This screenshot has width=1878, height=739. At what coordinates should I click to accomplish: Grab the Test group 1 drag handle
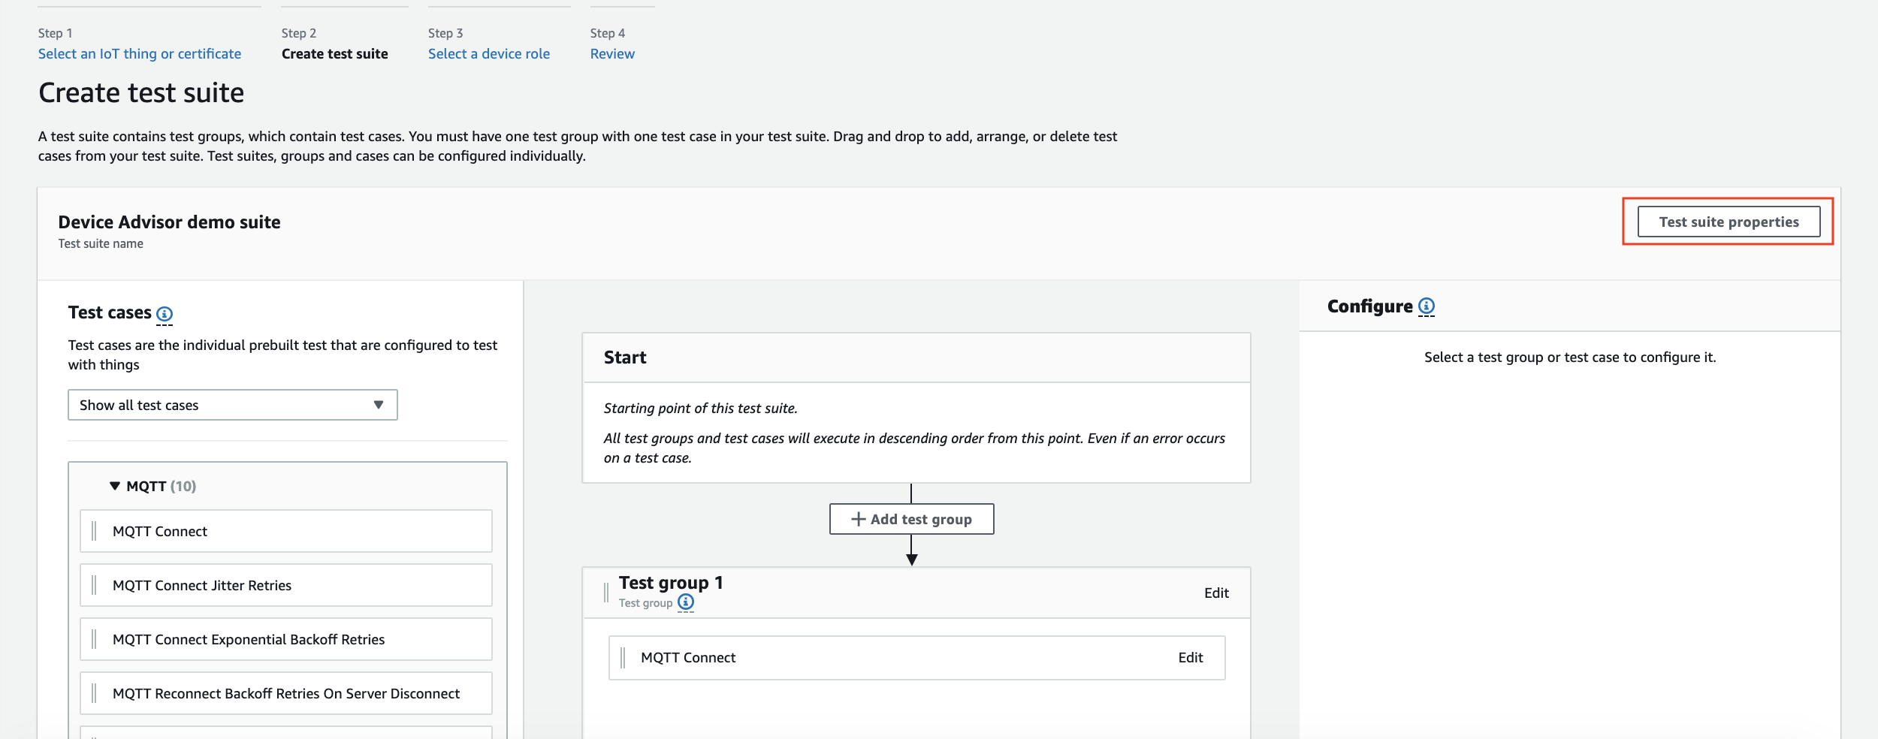[x=606, y=593]
